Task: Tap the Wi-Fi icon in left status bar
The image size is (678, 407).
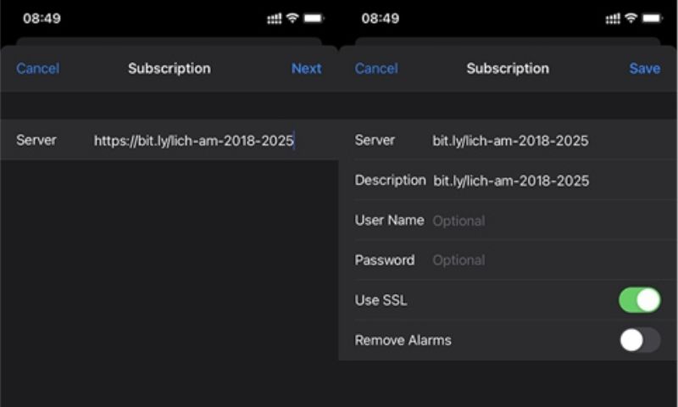Action: (292, 18)
